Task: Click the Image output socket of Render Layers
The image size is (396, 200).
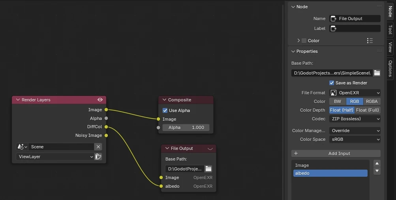Action: pyautogui.click(x=106, y=109)
